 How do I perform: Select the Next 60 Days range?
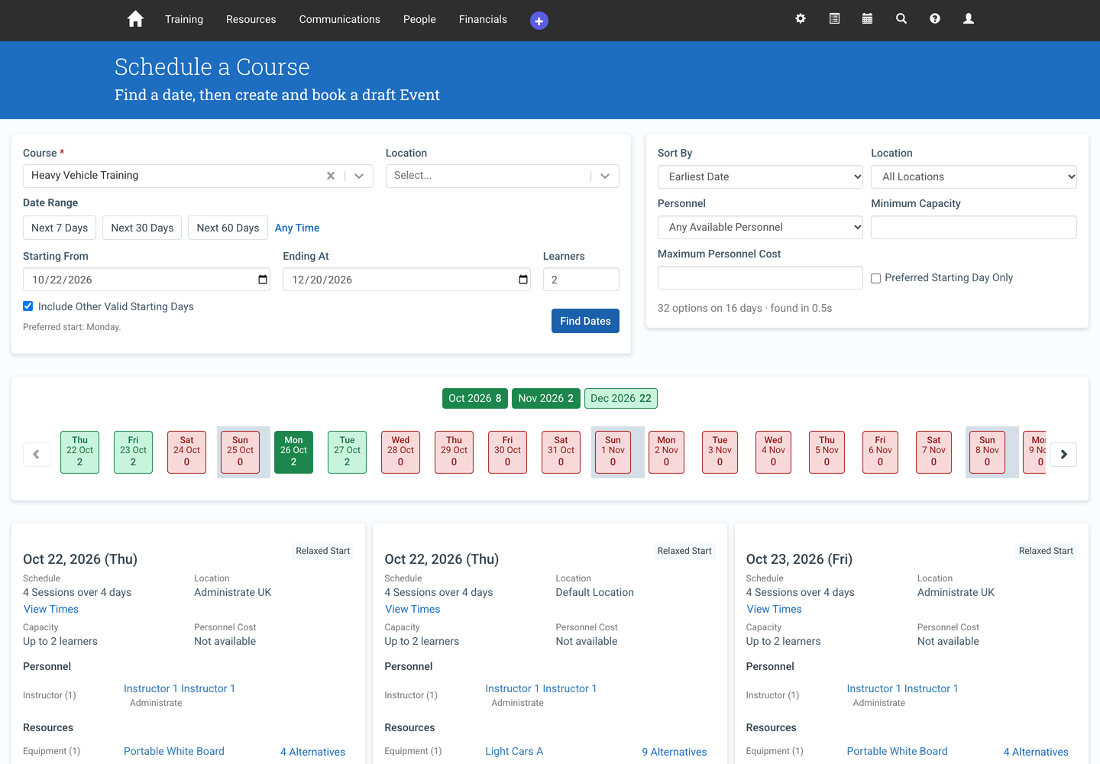228,228
